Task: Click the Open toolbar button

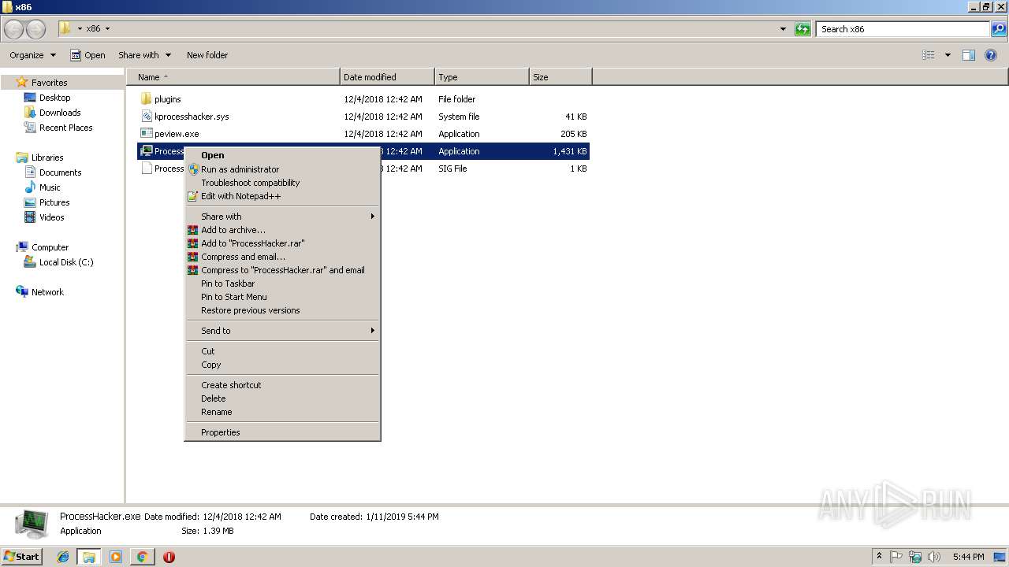Action: [87, 55]
